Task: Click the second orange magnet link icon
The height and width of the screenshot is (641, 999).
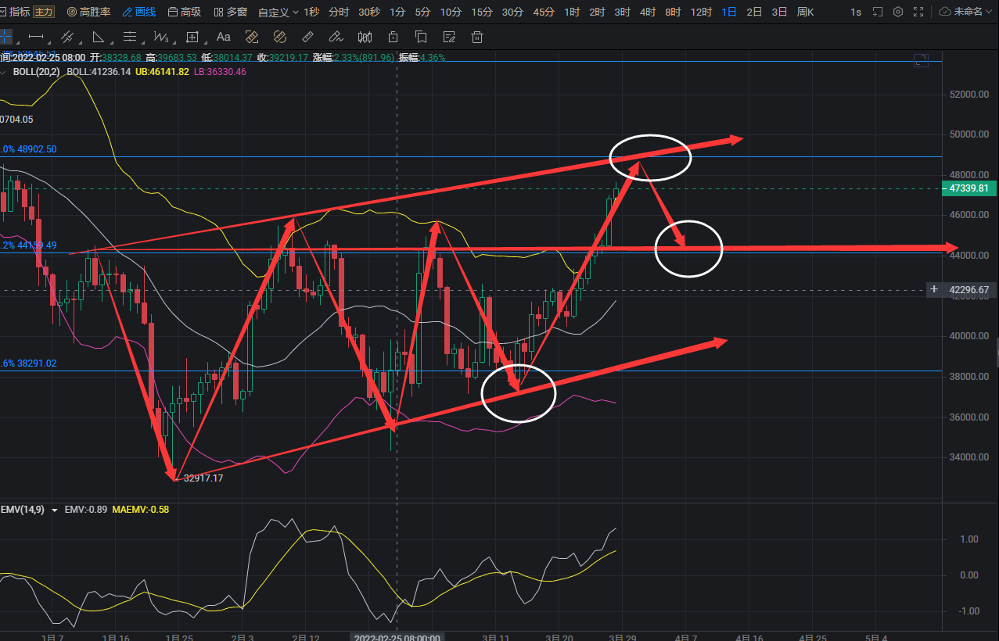Action: tap(280, 37)
